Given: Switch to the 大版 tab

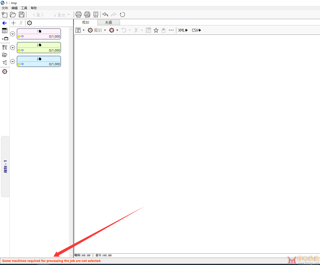Looking at the screenshot, I should [109, 23].
